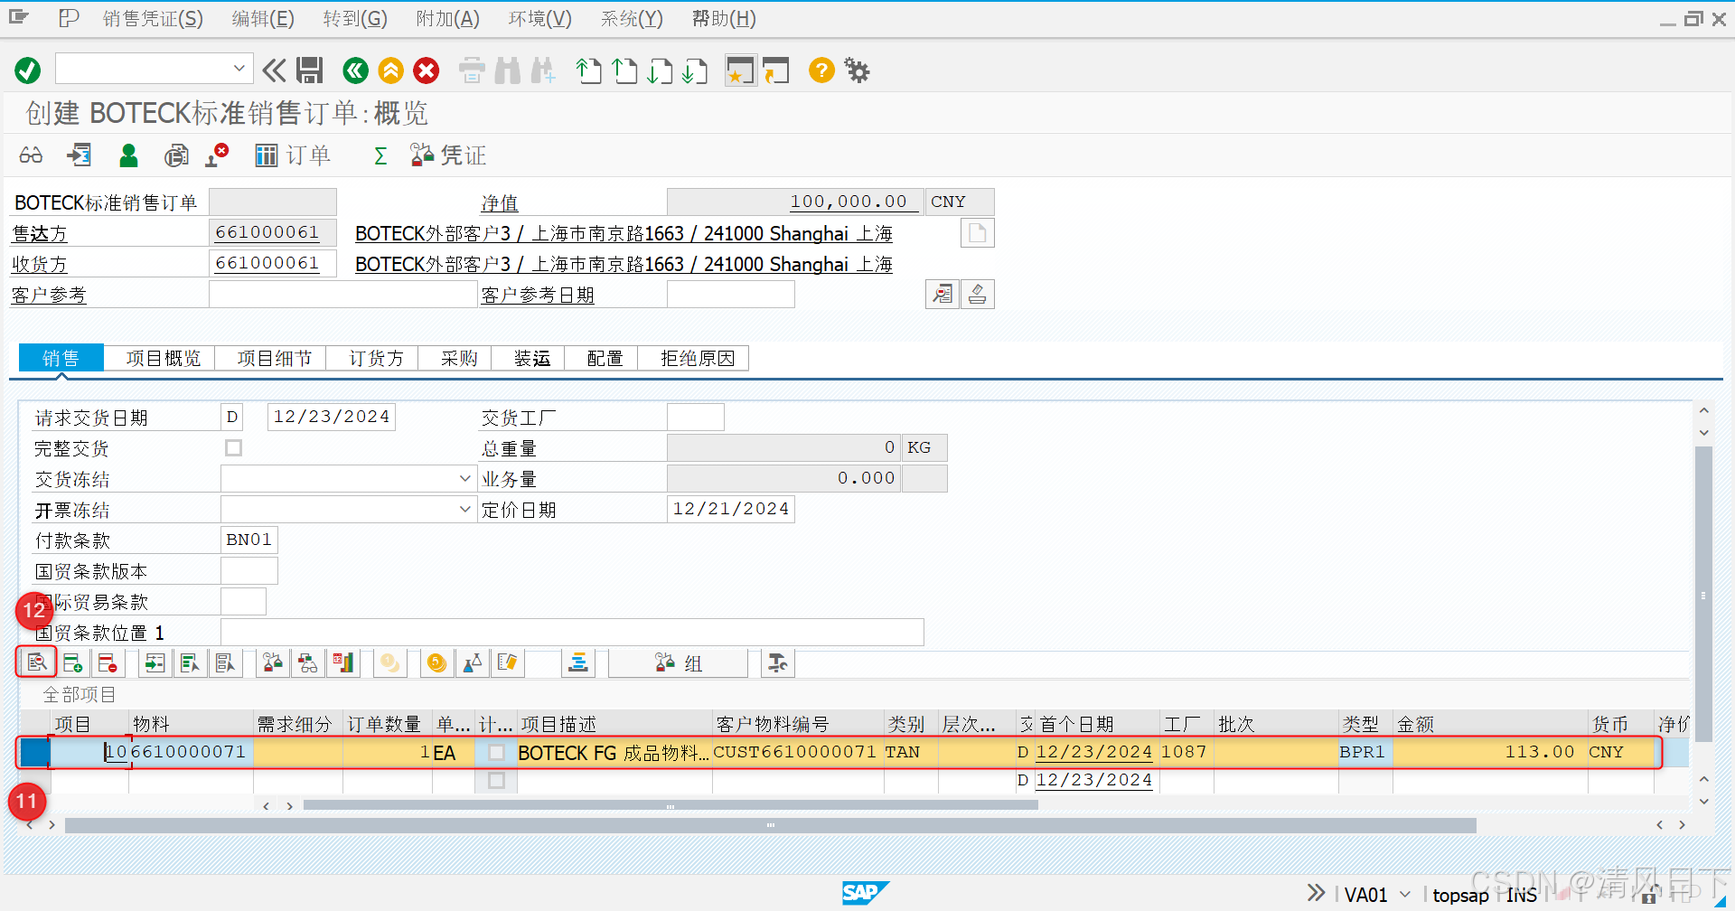This screenshot has height=911, width=1735.
Task: Expand the status bar double-arrow expander
Action: (x=1316, y=893)
